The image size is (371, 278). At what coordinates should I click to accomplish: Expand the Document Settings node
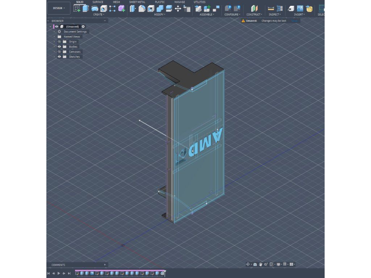pos(54,31)
